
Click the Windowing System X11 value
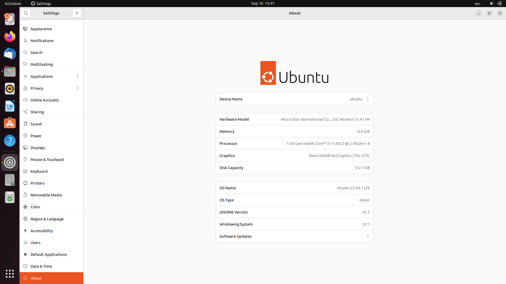(366, 224)
